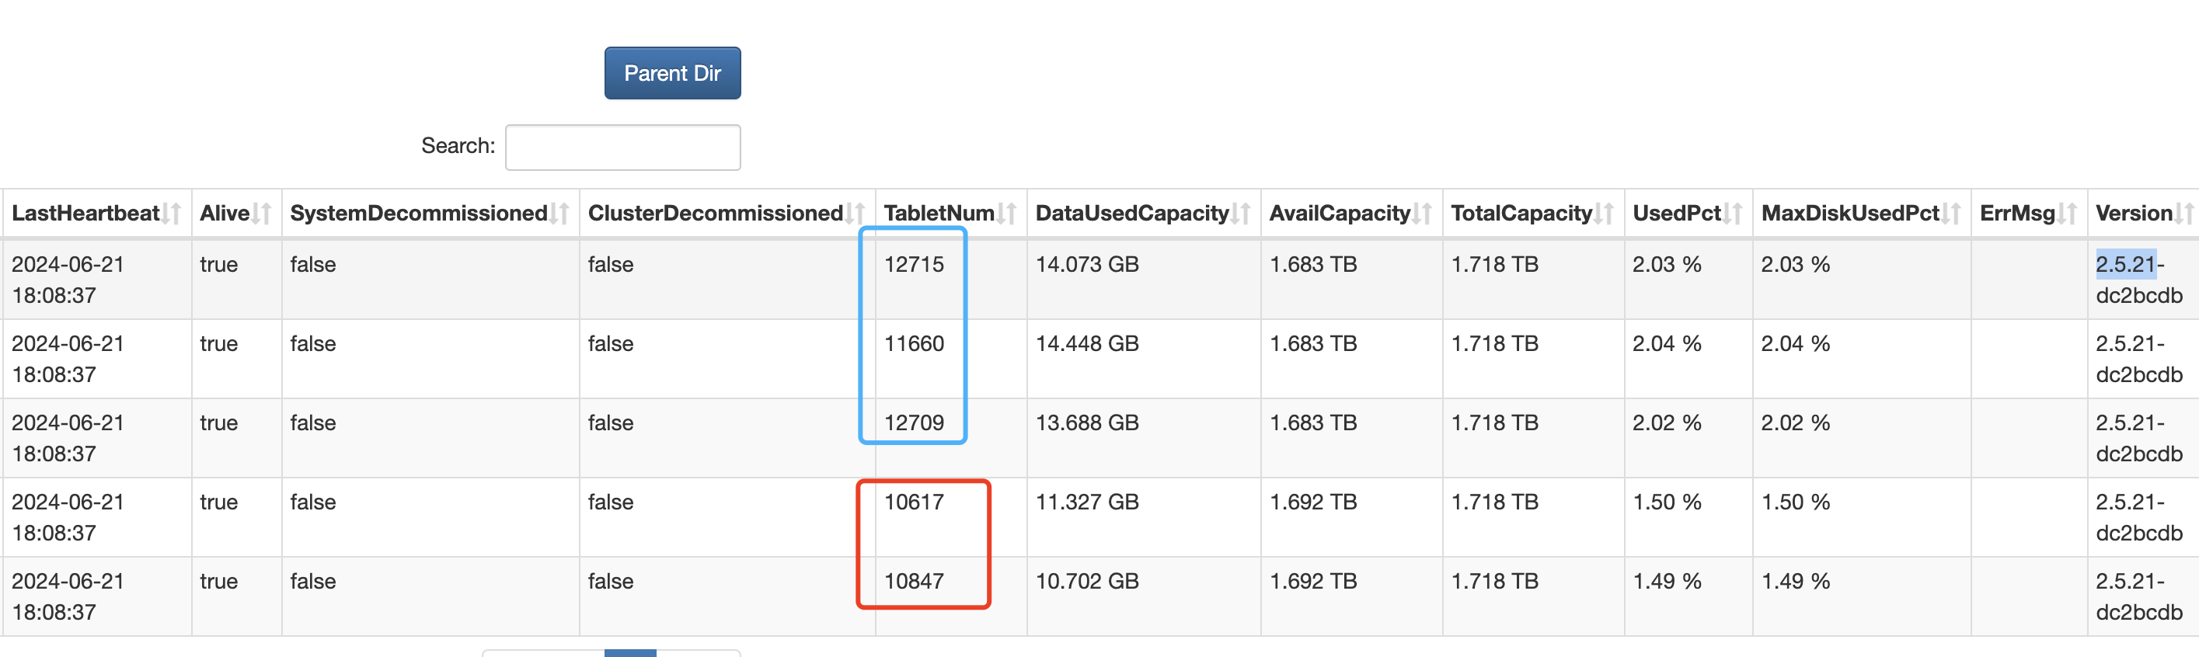Sort by UsedPct column arrows

click(x=1733, y=214)
